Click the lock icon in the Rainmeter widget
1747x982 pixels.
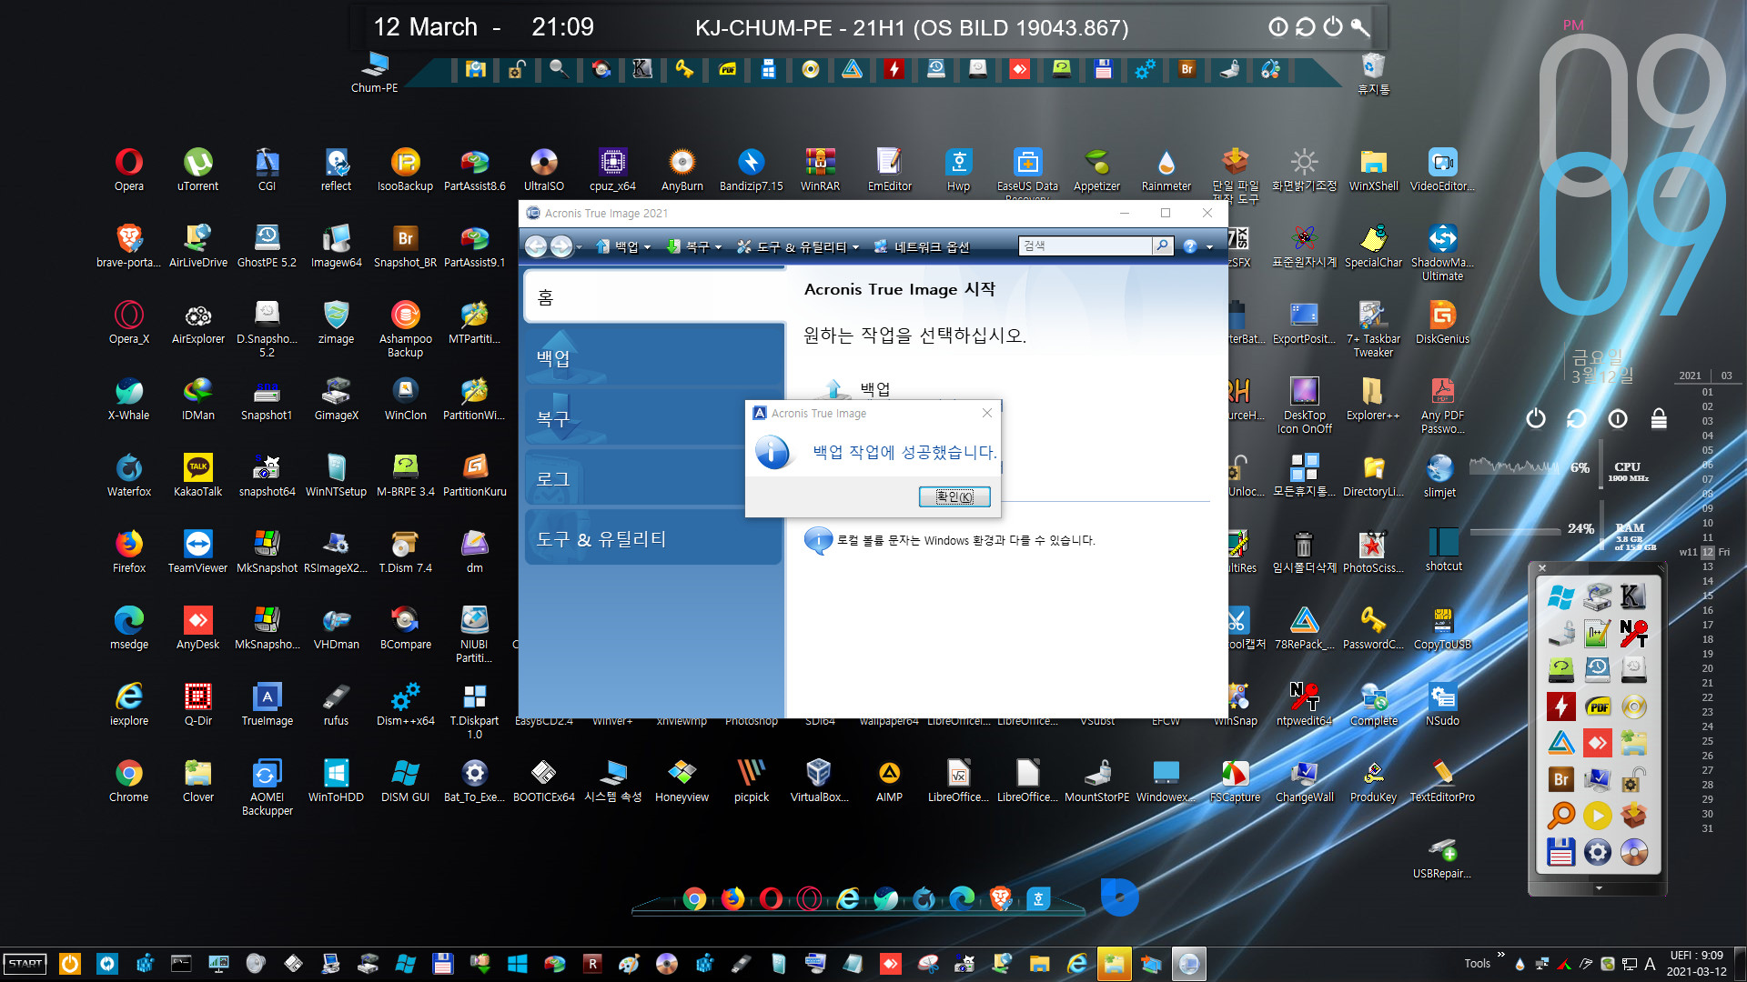(1659, 418)
